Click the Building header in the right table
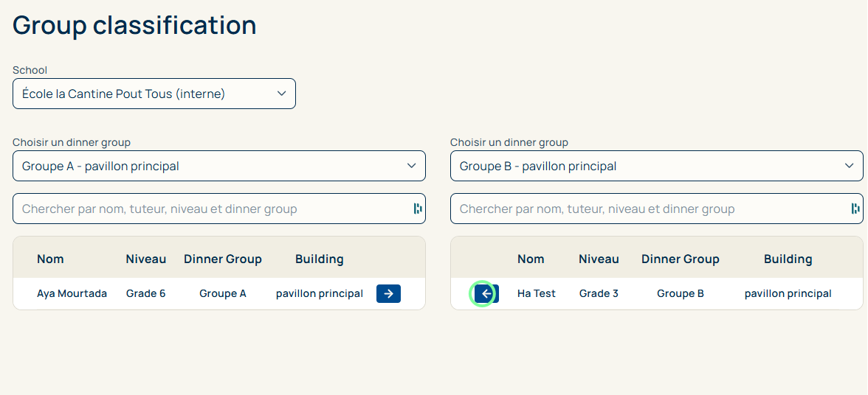 point(788,259)
